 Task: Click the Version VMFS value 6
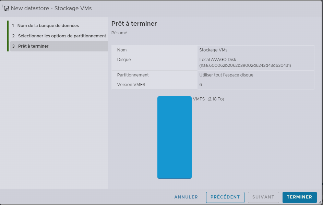(x=201, y=85)
